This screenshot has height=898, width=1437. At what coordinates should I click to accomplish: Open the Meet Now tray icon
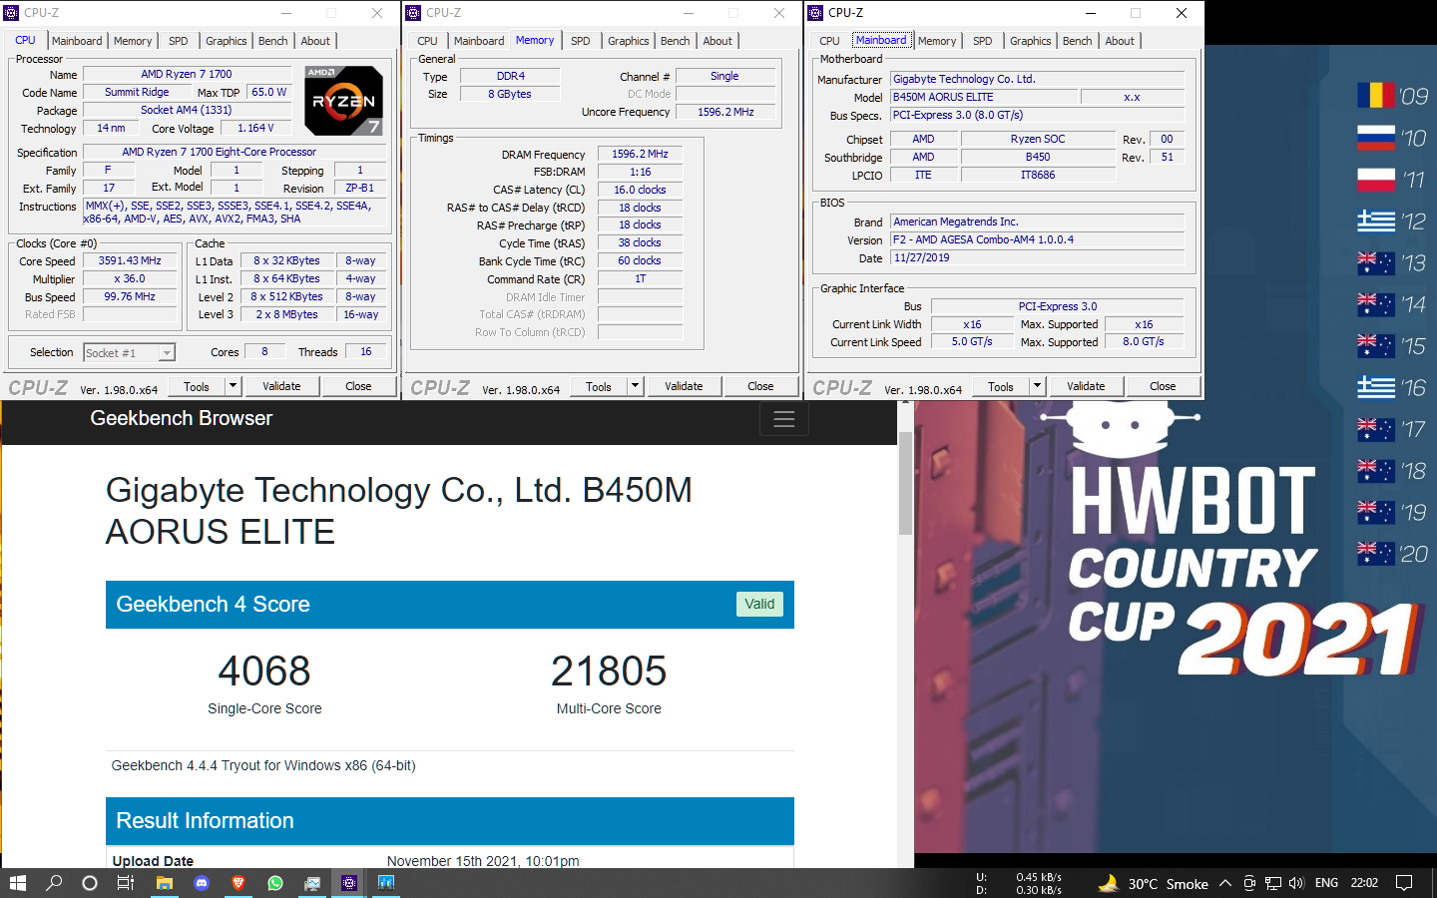1248,883
